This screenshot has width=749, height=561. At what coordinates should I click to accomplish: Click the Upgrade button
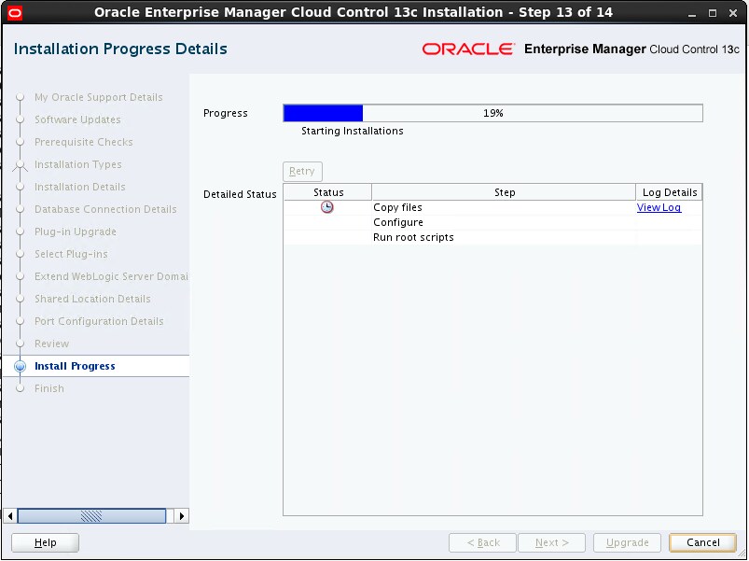point(627,542)
